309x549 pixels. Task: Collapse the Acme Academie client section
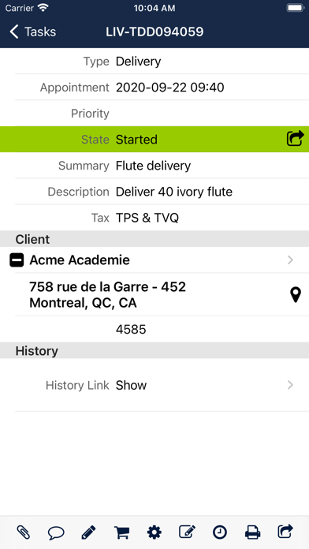(x=17, y=260)
